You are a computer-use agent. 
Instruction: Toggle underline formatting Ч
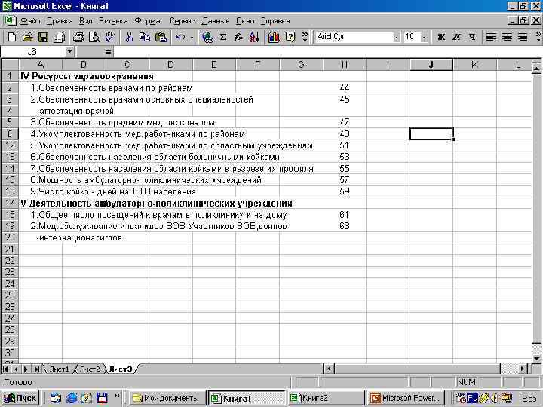(472, 37)
